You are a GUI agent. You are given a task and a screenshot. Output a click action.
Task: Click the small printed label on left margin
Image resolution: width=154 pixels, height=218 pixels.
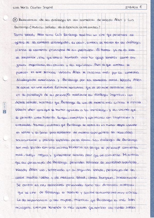pos(4,108)
